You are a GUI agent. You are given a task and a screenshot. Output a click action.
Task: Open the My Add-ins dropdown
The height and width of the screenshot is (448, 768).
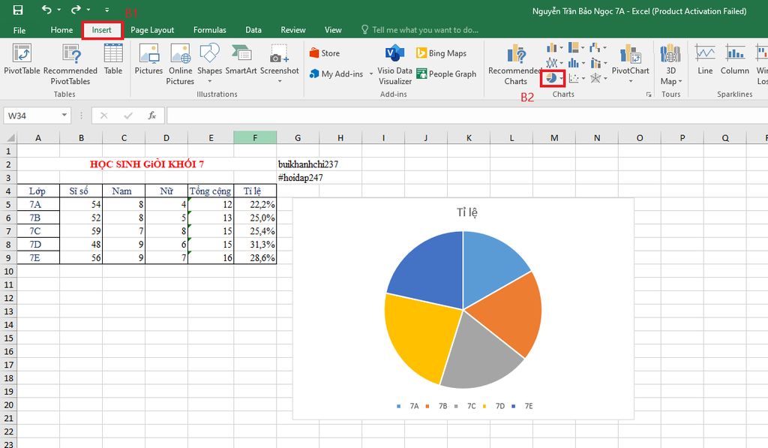pos(370,74)
